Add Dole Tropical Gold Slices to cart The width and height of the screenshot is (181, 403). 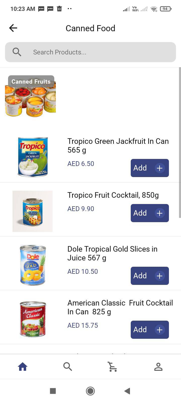tap(150, 276)
